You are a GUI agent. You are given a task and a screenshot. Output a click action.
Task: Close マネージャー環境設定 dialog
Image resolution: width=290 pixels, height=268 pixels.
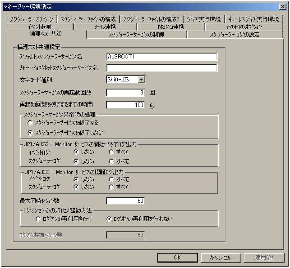tap(283, 7)
